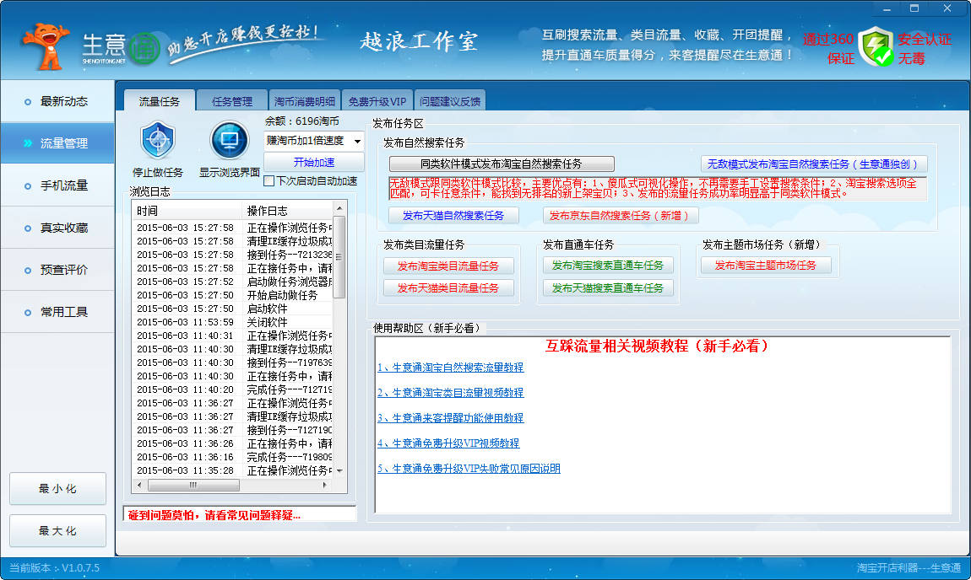Click the 开始加速 button
The width and height of the screenshot is (971, 580).
(314, 162)
